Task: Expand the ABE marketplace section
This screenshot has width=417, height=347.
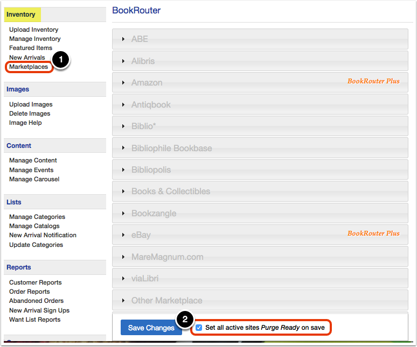Action: click(x=260, y=39)
